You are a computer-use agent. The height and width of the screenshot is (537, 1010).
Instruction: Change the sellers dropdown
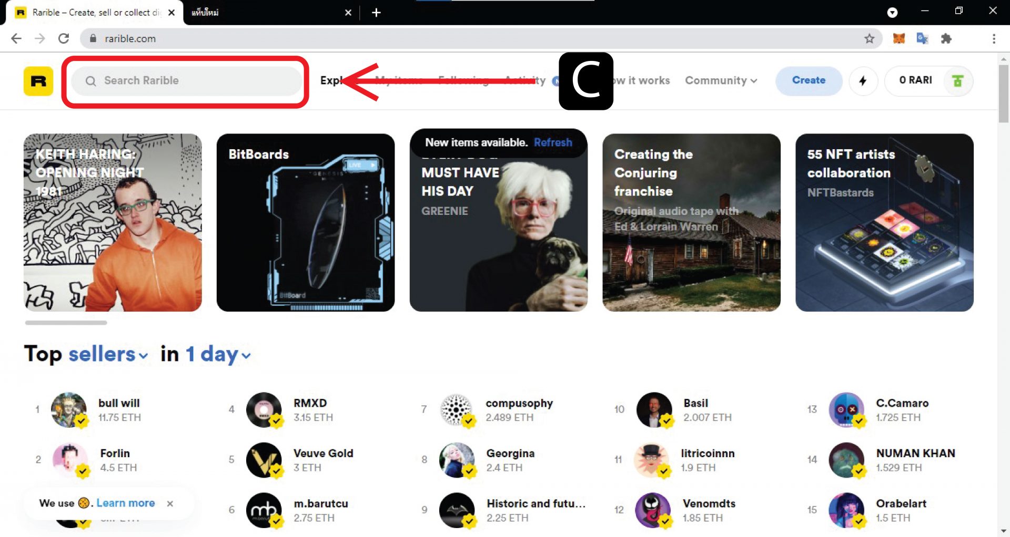click(108, 354)
